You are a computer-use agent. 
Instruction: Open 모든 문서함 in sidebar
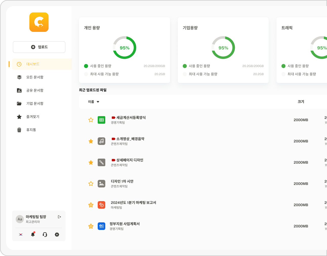coord(35,77)
